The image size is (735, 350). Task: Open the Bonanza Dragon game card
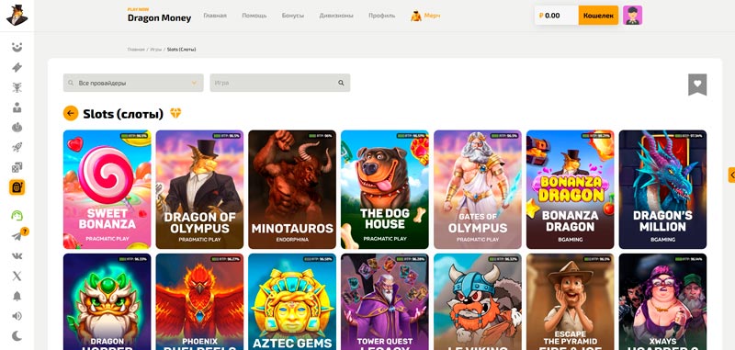(570, 189)
